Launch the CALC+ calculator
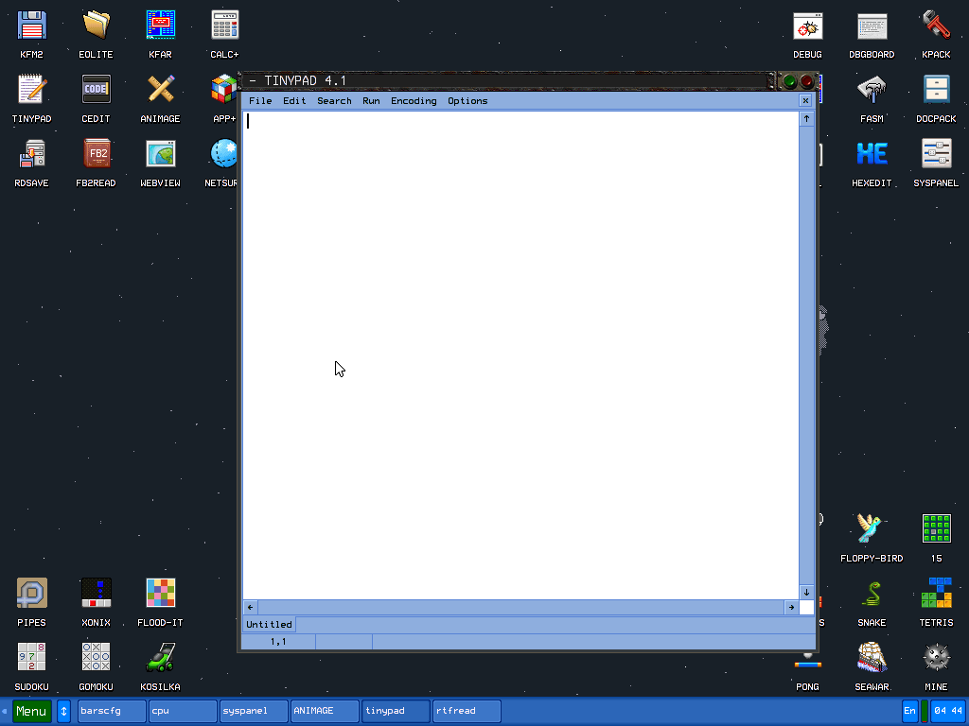This screenshot has height=726, width=969. (x=224, y=24)
